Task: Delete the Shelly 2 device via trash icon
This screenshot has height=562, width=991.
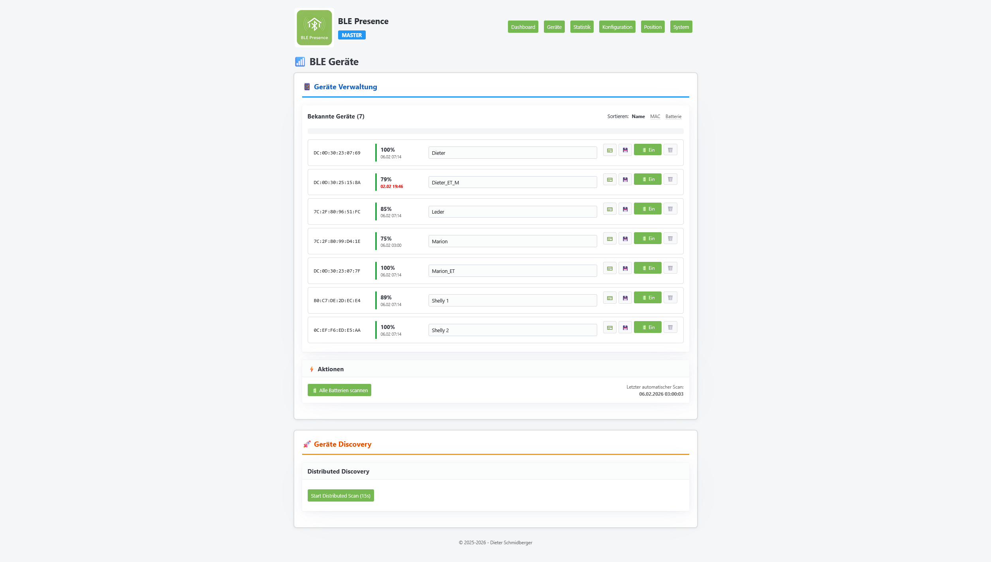Action: 670,327
